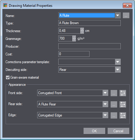This screenshot has height=140, width=135.
Task: Open Corrections parameter template dropdown
Action: coord(118,62)
